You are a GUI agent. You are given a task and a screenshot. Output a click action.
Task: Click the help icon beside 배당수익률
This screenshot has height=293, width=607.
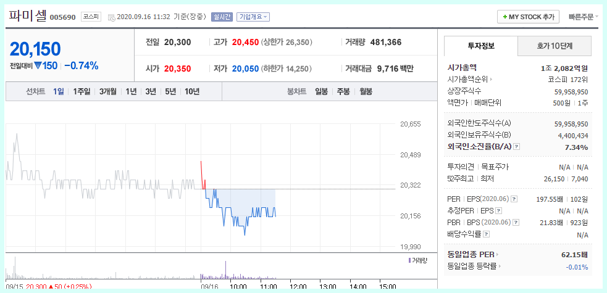point(486,234)
